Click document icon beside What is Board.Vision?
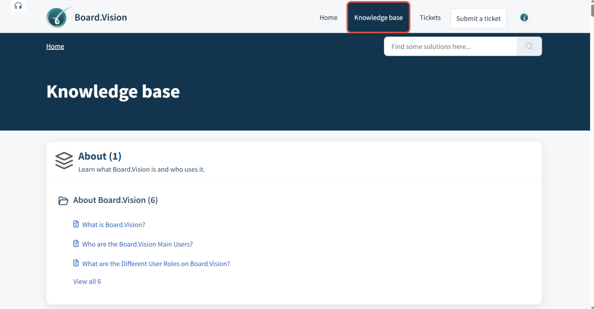Viewport: 594px width, 309px height. (x=76, y=224)
